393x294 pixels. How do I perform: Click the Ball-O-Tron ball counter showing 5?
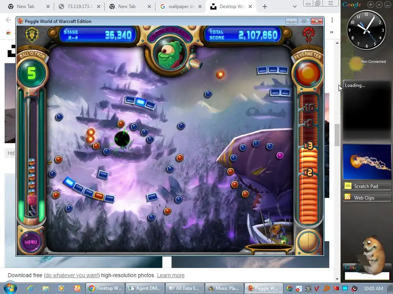pos(31,73)
